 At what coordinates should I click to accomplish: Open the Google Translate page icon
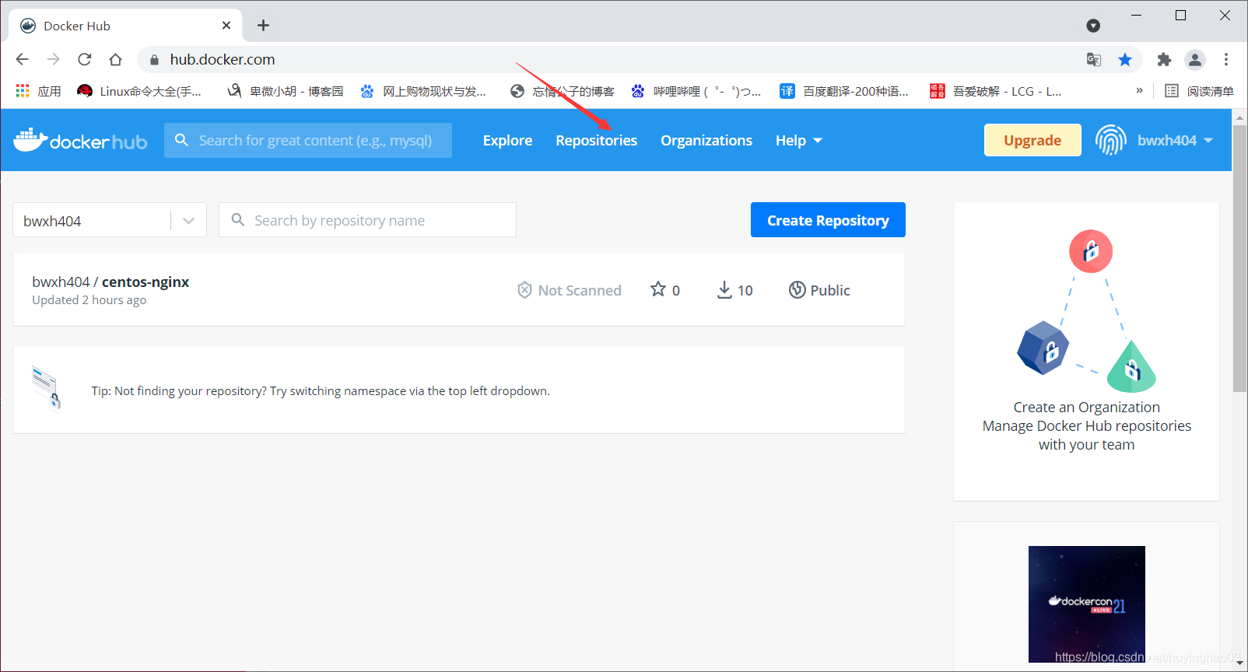coord(1094,59)
